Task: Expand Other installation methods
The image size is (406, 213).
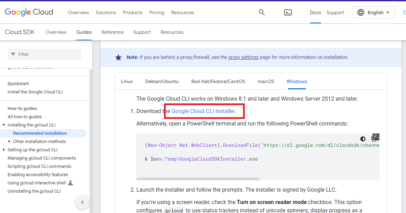Action: (x=9, y=141)
